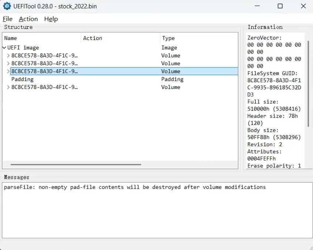Image resolution: width=313 pixels, height=250 pixels.
Task: Click the Padding type cell
Action: pyautogui.click(x=172, y=79)
